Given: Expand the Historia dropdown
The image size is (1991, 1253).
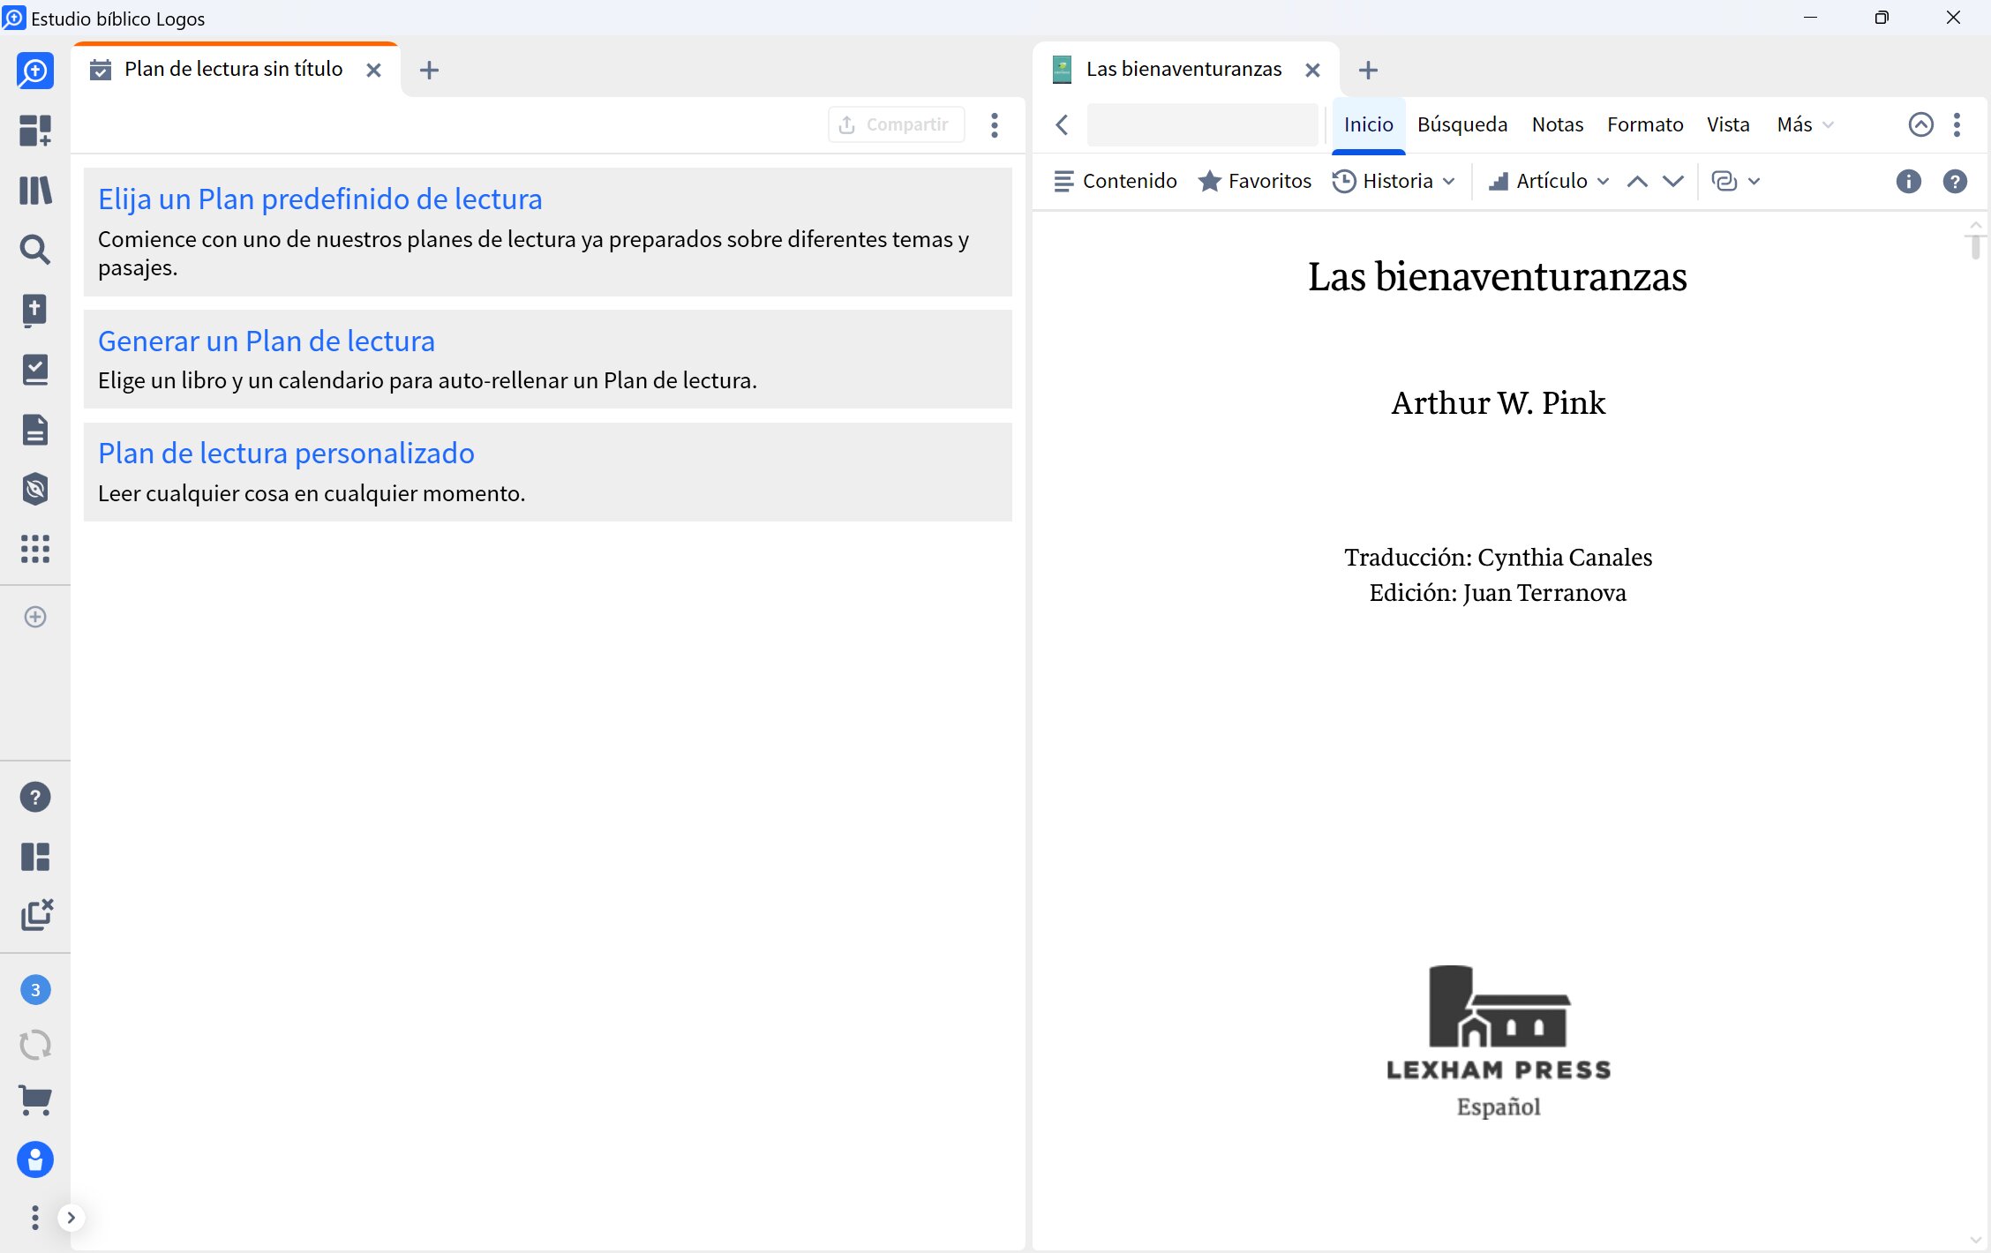Looking at the screenshot, I should [1394, 181].
